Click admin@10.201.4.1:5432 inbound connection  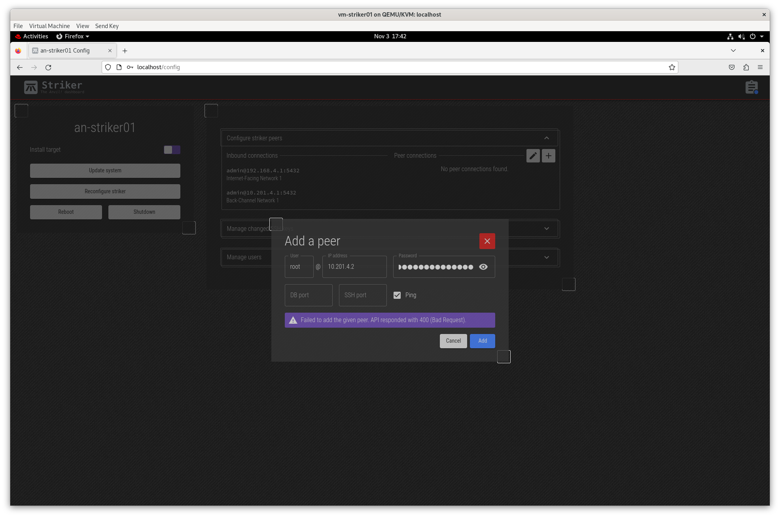pyautogui.click(x=261, y=193)
